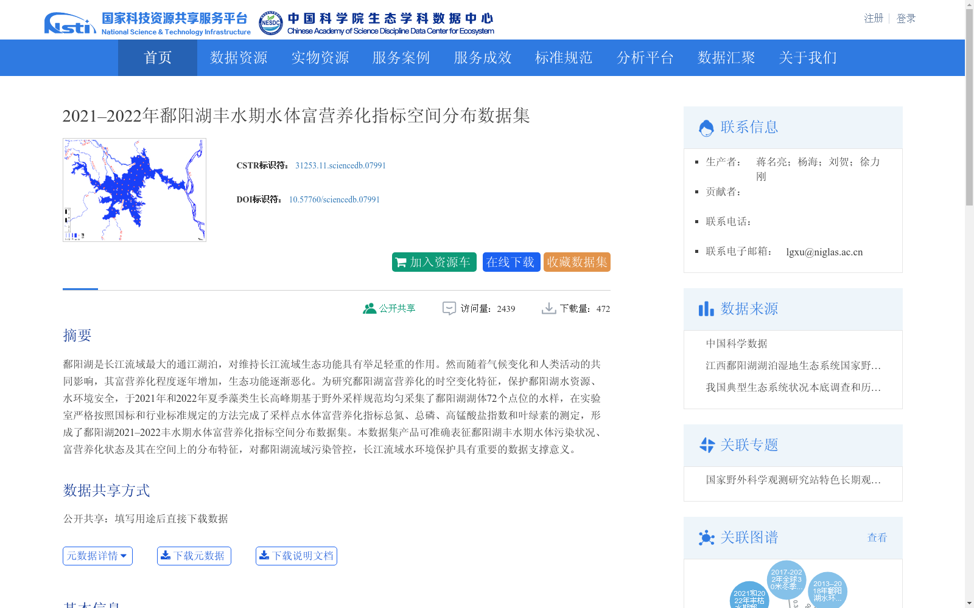
Task: Click the 下载元数据 button
Action: [194, 556]
